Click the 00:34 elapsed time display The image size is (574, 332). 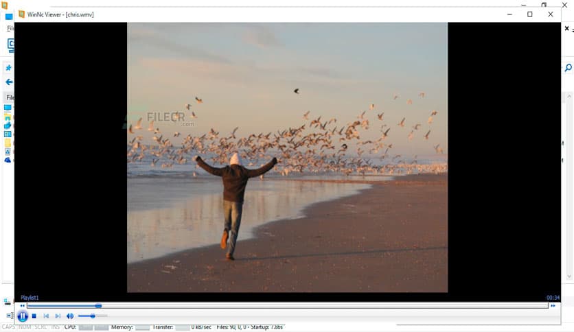pyautogui.click(x=553, y=298)
